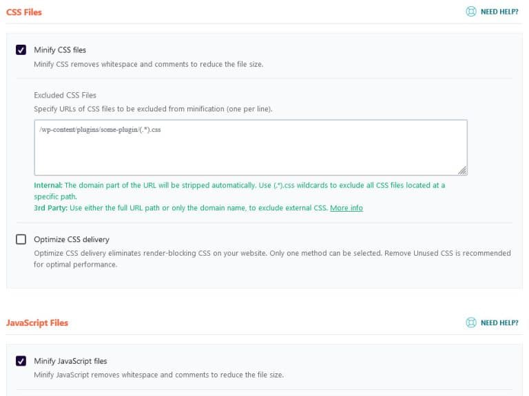Image resolution: width=529 pixels, height=396 pixels.
Task: Click the some-plugin path entry inside the textarea
Action: coord(99,129)
